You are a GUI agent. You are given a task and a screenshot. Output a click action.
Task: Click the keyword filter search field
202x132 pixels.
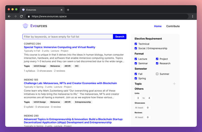[68, 37]
